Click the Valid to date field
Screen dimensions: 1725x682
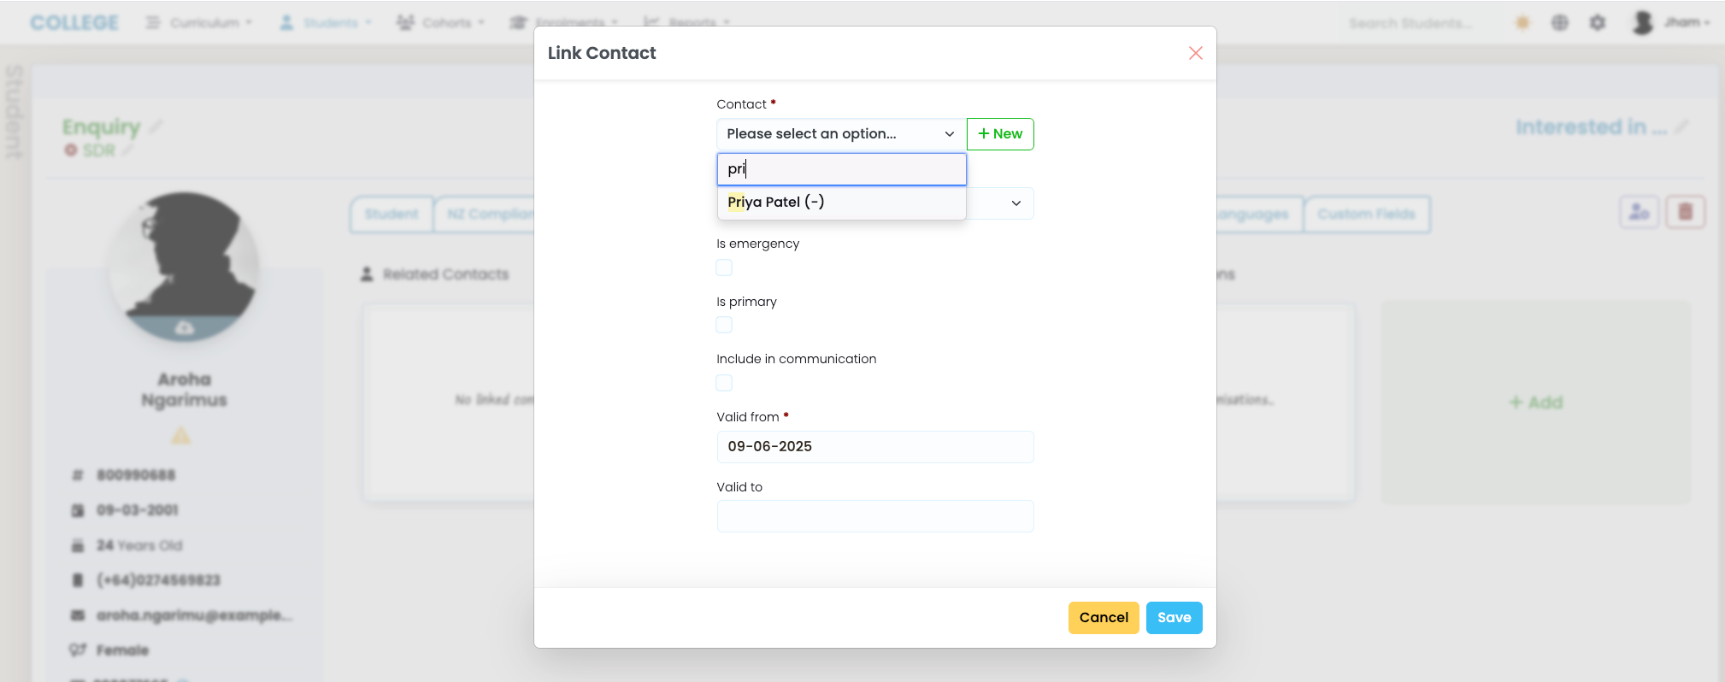tap(875, 516)
